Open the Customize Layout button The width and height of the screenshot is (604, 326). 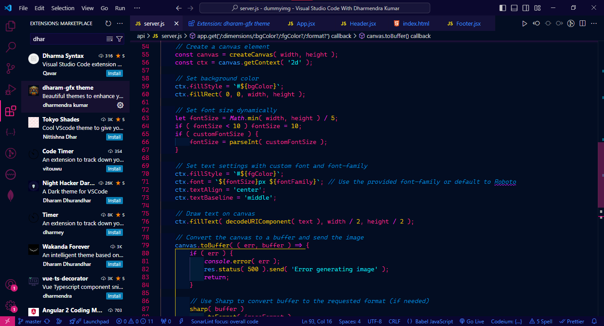click(536, 8)
